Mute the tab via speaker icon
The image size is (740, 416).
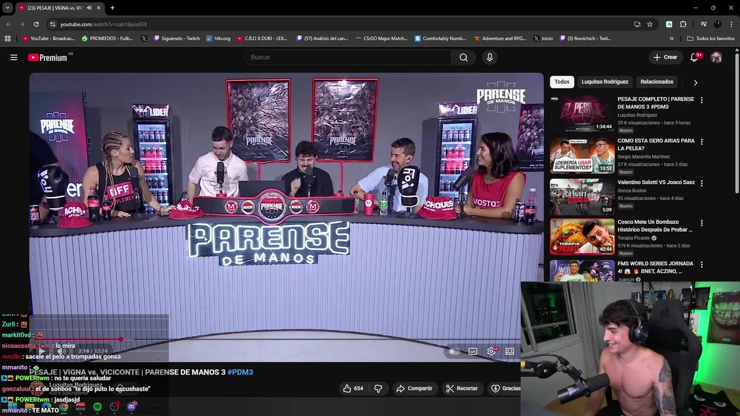89,8
